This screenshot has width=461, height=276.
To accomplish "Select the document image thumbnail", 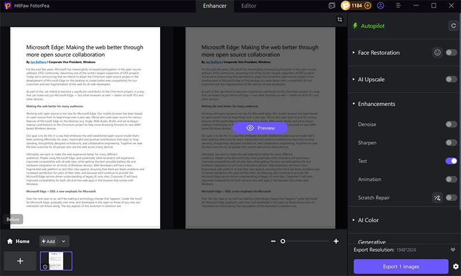I will coord(56,260).
